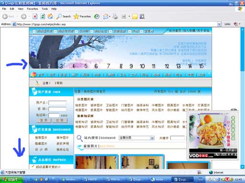245x183 pixels.
Task: Open the Edit button dropdown arrow
Action: point(129,16)
